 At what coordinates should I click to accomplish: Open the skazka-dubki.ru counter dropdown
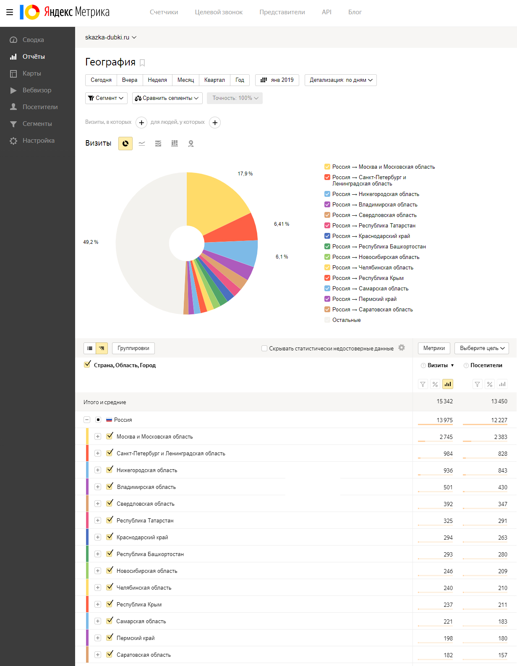click(111, 37)
